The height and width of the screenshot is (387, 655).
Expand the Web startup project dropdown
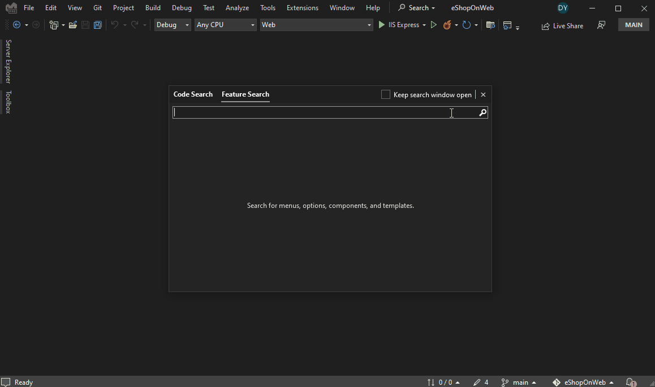click(316, 25)
